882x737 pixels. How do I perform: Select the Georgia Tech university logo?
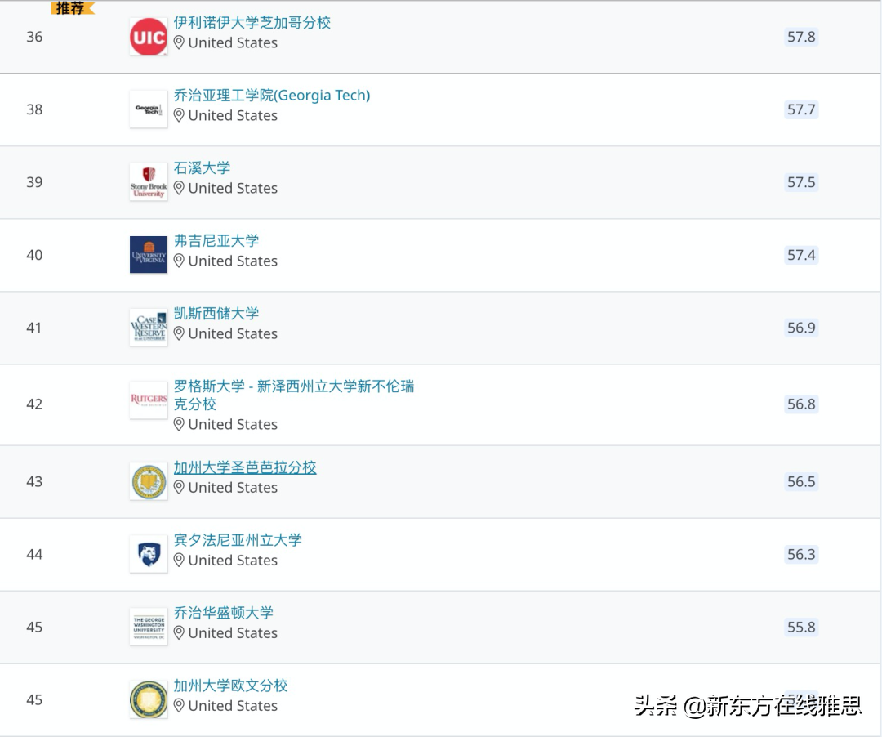point(147,109)
